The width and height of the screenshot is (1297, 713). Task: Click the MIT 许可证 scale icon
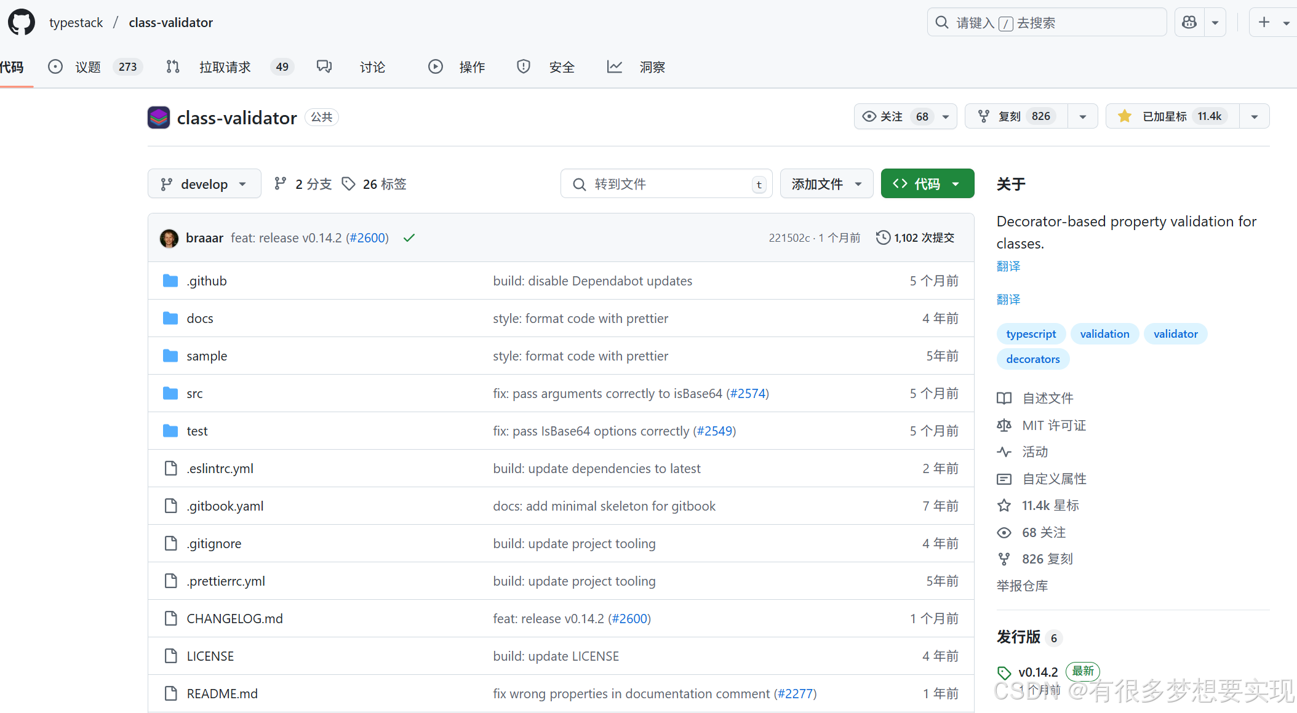pyautogui.click(x=1004, y=425)
